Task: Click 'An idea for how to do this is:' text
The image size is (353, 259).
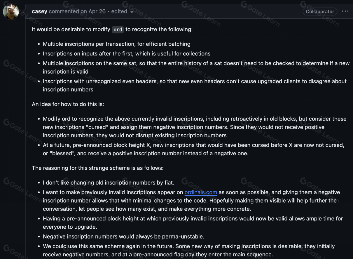Action: 68,104
